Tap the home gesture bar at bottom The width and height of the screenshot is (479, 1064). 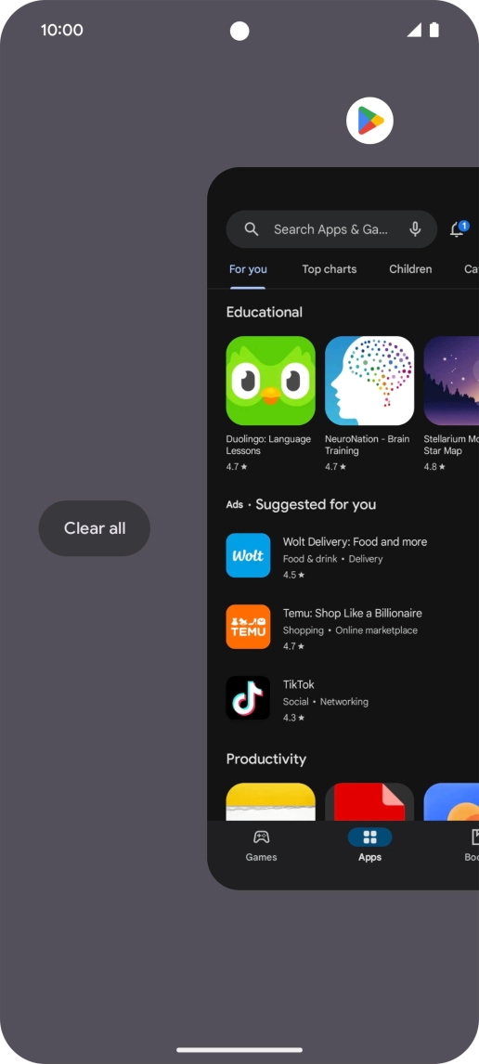tap(239, 1050)
